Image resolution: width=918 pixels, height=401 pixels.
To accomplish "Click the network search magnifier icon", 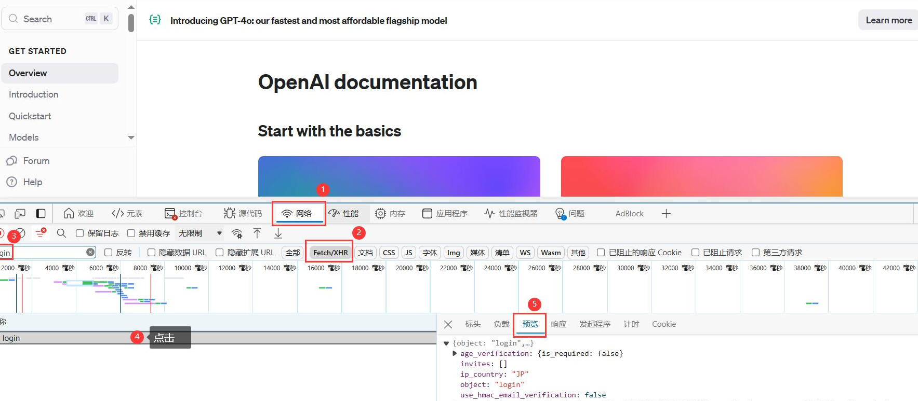I will pyautogui.click(x=61, y=233).
